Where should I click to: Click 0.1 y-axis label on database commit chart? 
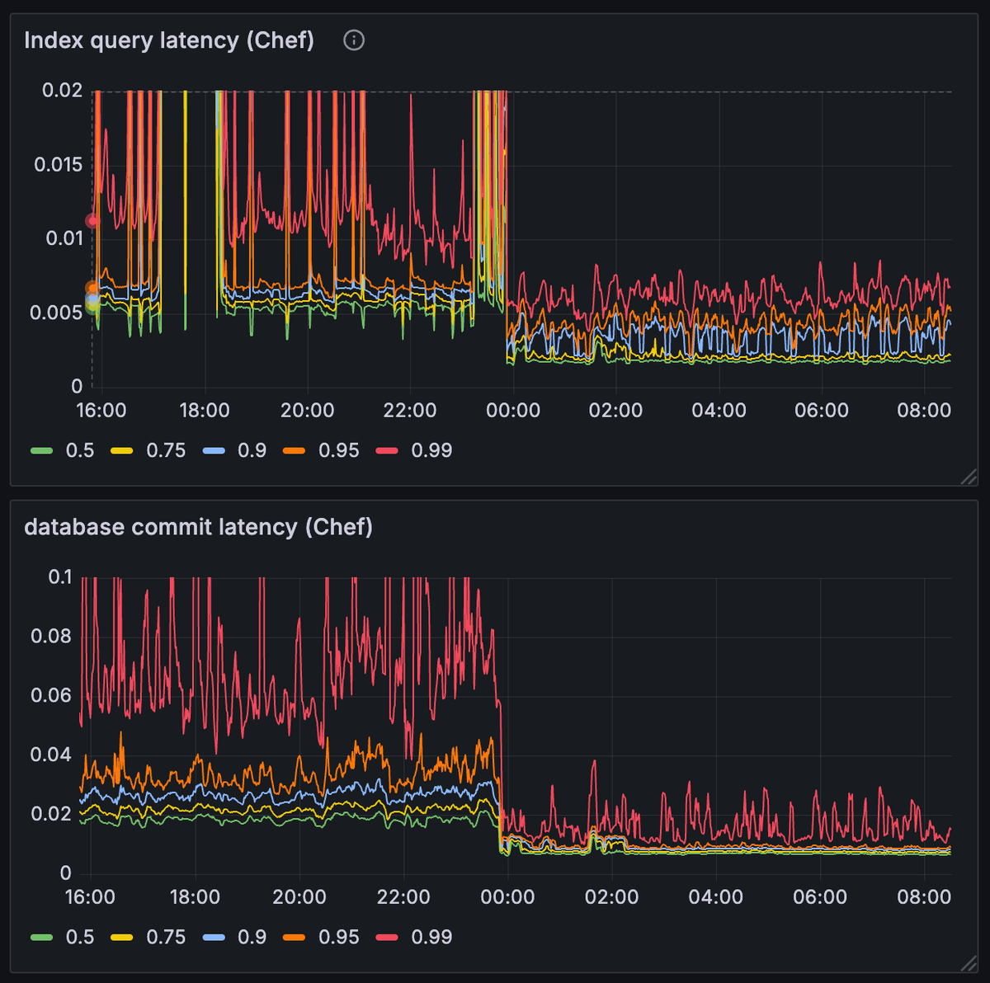60,576
